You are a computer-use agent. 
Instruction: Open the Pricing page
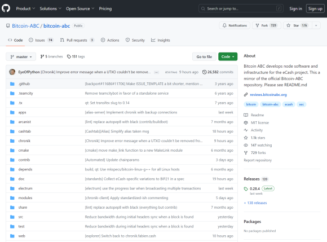point(105,8)
